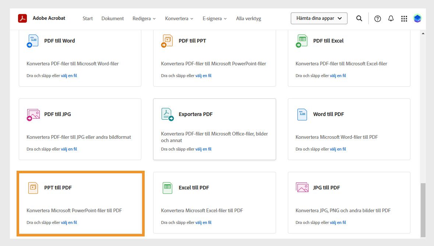Expand the Redigera dropdown menu
Image resolution: width=434 pixels, height=246 pixels.
point(144,18)
